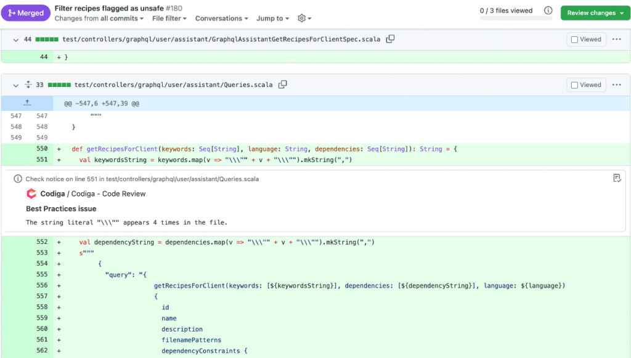The height and width of the screenshot is (358, 631).
Task: Click filenamePatterns field on line 561
Action: click(x=191, y=340)
